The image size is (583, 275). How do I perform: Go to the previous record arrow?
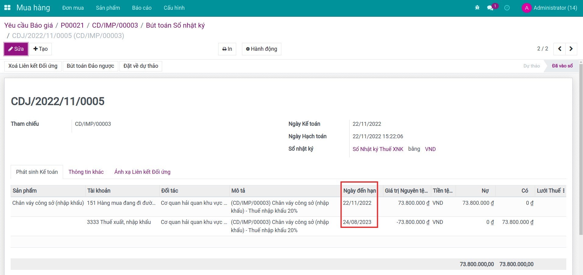560,49
